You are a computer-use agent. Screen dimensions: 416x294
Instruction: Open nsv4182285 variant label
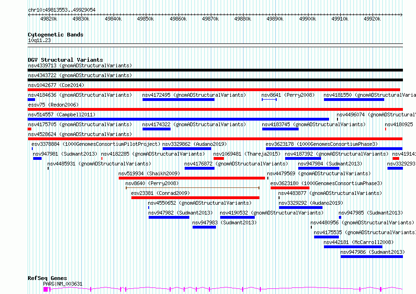click(153, 154)
